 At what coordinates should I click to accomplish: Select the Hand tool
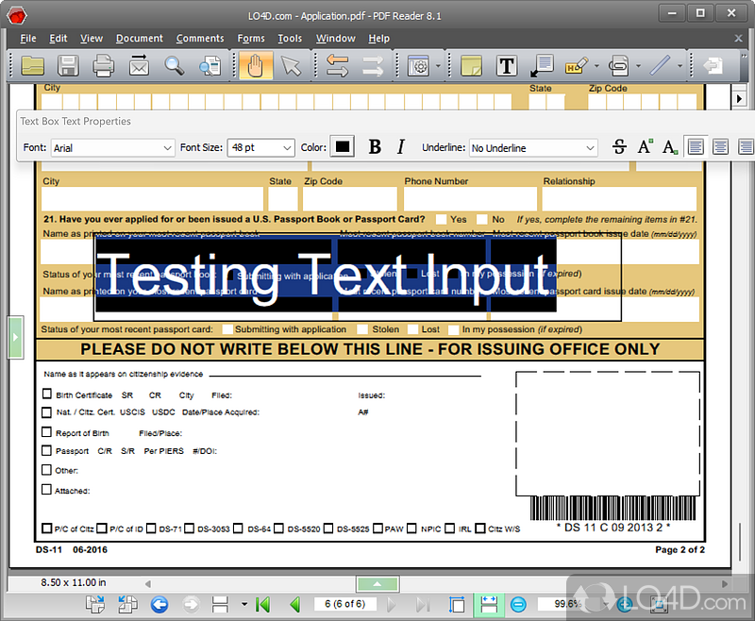[x=256, y=65]
